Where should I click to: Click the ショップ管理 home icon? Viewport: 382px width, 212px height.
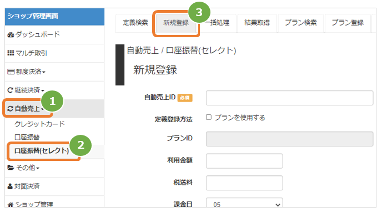tap(11, 204)
